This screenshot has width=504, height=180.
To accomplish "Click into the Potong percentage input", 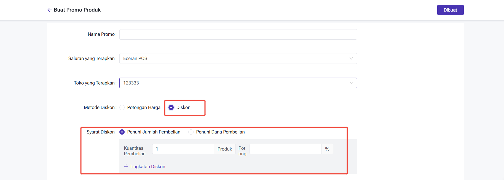I will coord(285,149).
